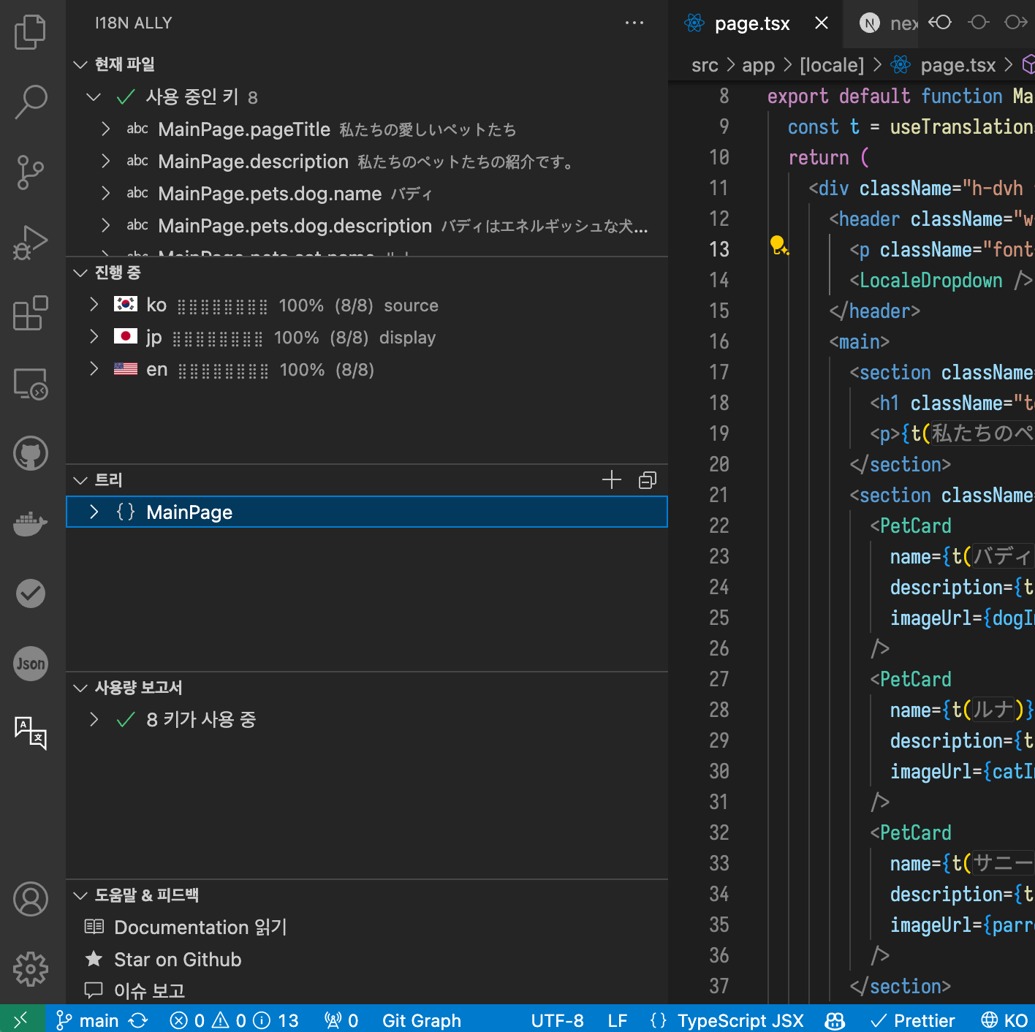Collapse the 진행 중 section
Image resolution: width=1035 pixels, height=1032 pixels.
coord(80,273)
